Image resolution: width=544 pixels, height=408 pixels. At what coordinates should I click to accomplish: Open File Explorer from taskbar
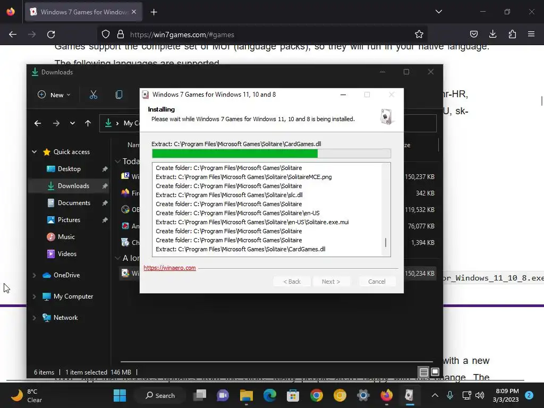click(x=246, y=395)
